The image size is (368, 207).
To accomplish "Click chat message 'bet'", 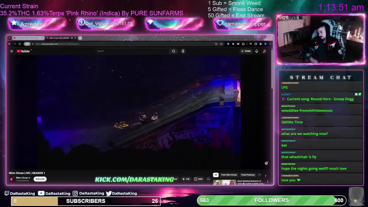I will (284, 145).
